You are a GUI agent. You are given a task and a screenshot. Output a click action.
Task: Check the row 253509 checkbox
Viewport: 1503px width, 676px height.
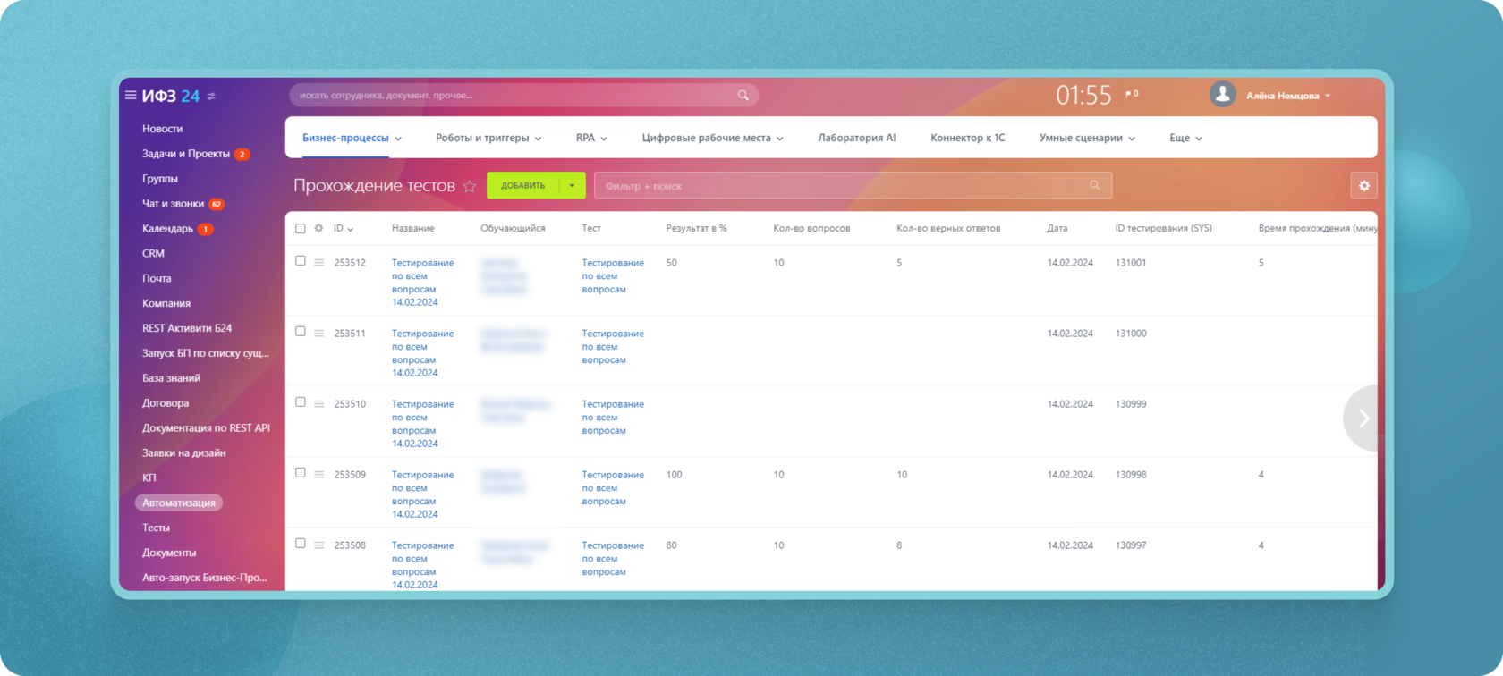[301, 473]
